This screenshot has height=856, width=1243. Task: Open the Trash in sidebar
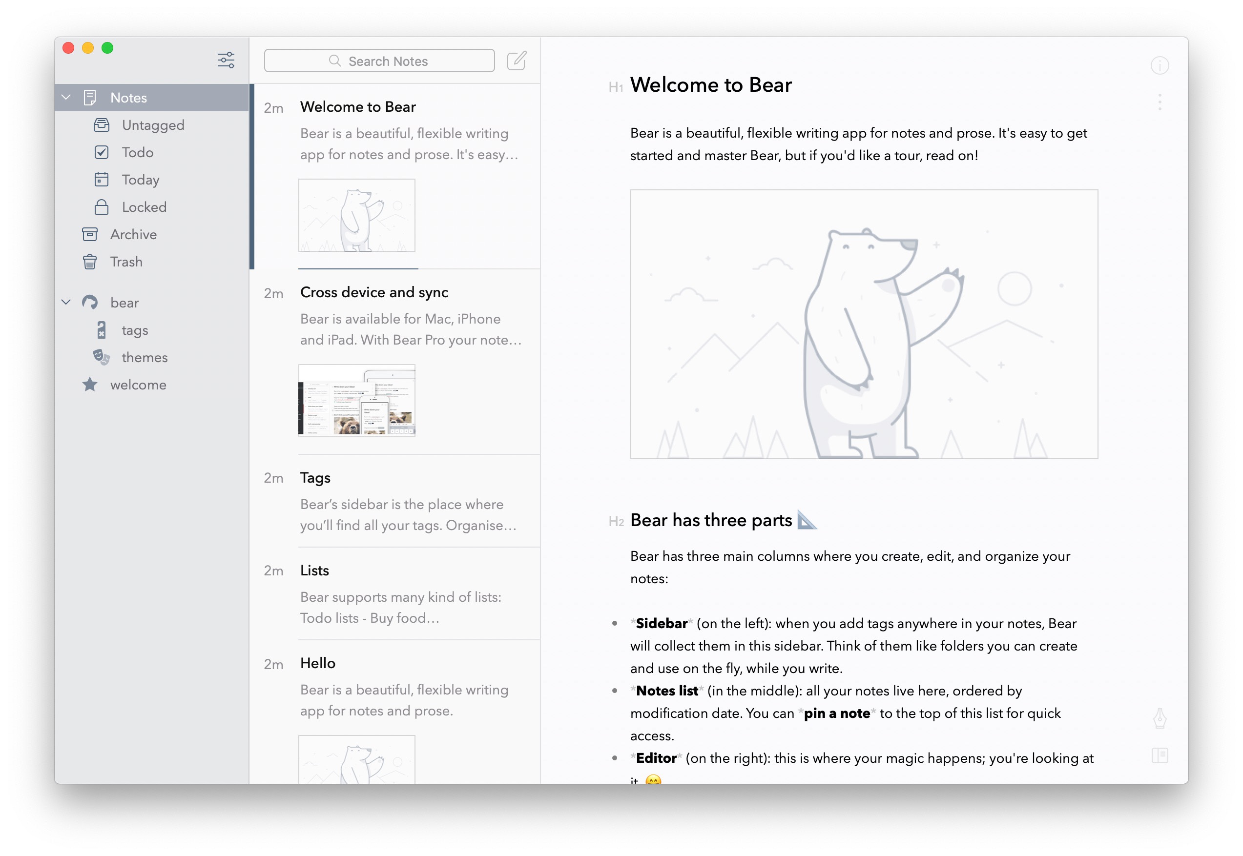[x=126, y=262]
